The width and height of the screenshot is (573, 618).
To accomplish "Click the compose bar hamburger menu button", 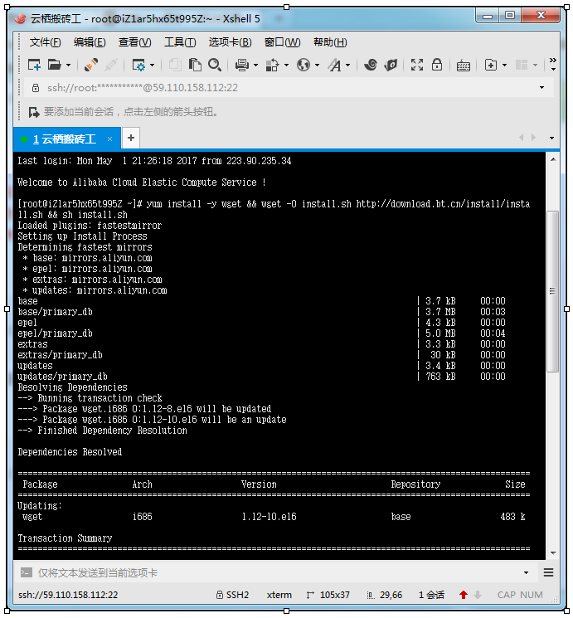I will (548, 572).
